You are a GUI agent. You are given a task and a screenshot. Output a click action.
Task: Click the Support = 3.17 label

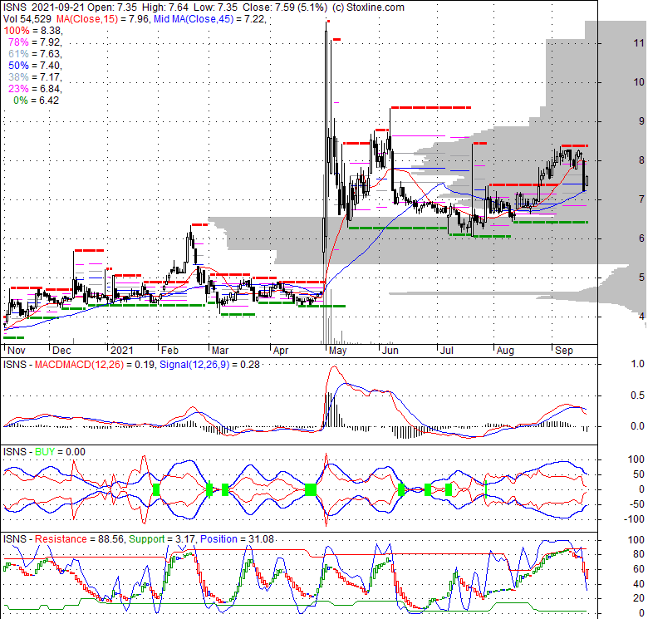click(x=162, y=539)
